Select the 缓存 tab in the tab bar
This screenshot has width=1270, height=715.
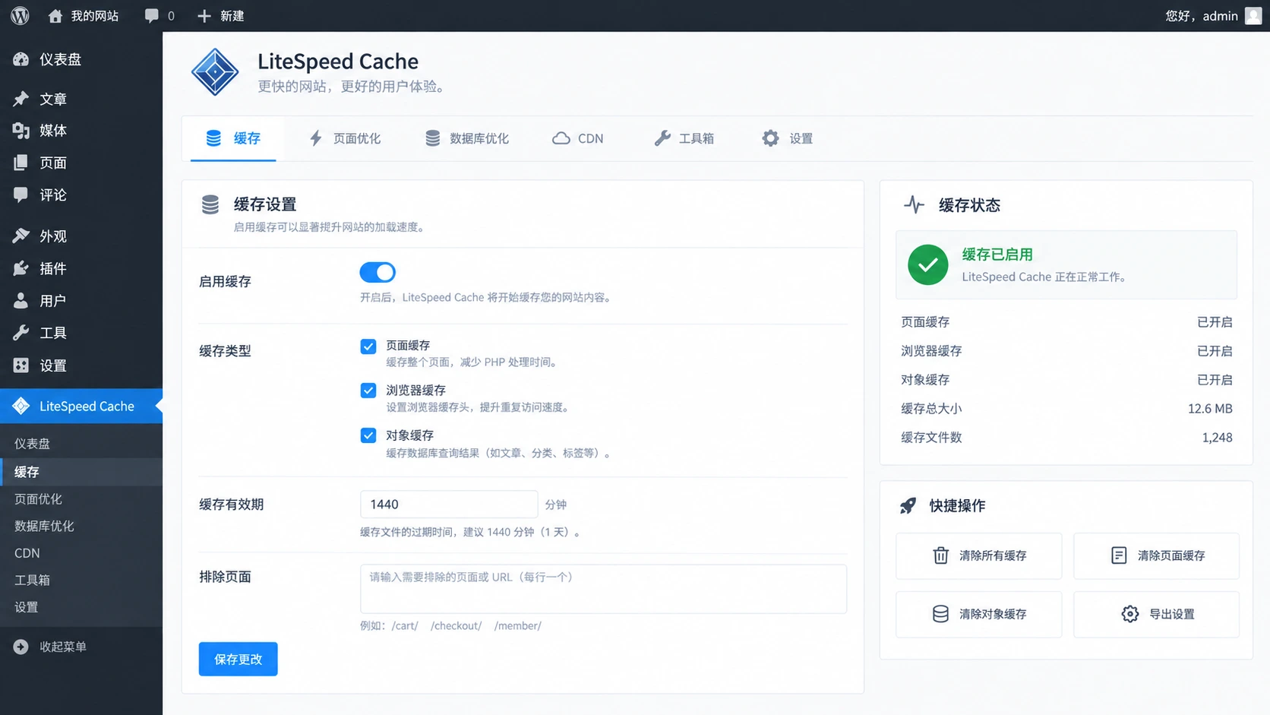pyautogui.click(x=233, y=138)
